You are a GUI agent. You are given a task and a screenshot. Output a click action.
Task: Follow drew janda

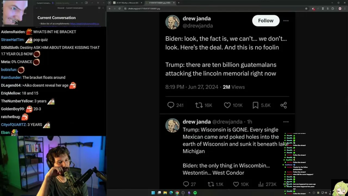click(266, 21)
